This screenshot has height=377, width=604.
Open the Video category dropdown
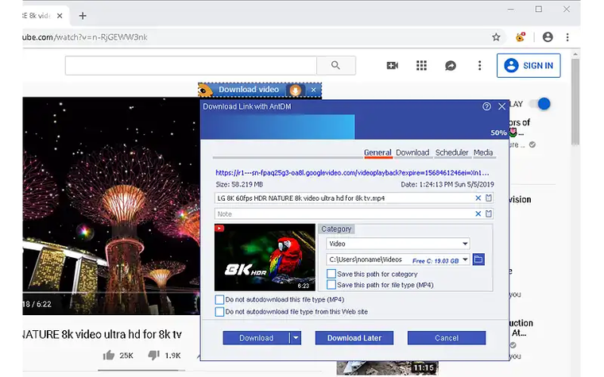pos(397,244)
